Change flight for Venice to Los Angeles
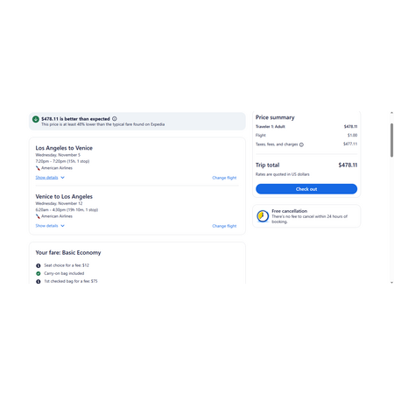 coord(224,226)
